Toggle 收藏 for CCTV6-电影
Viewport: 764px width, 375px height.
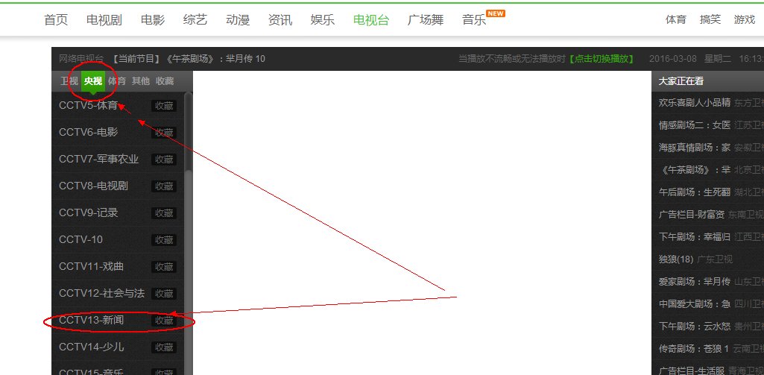pyautogui.click(x=164, y=133)
